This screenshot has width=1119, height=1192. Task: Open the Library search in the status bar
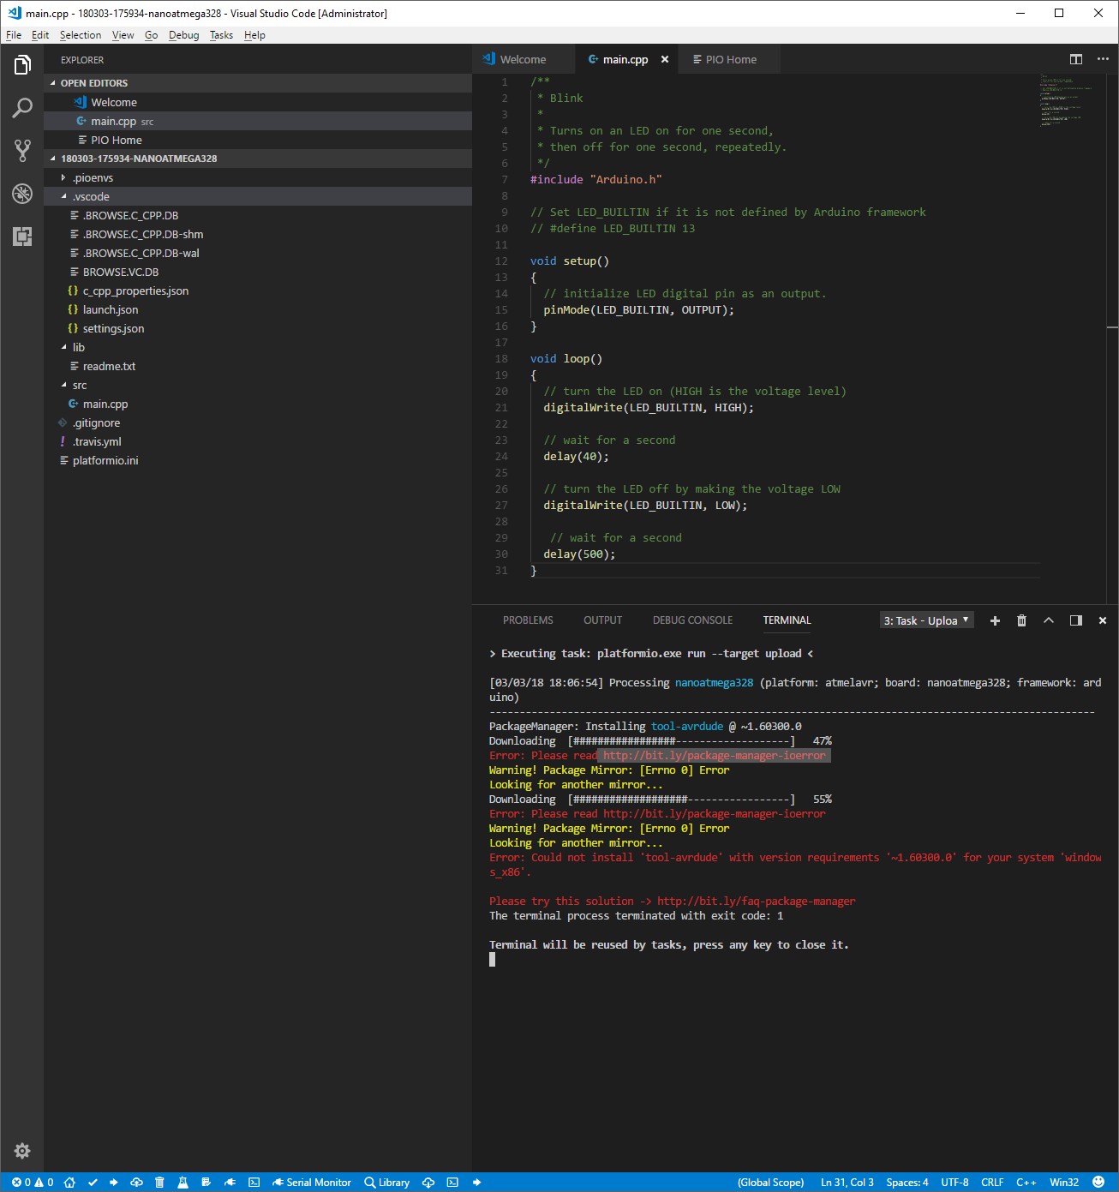click(387, 1183)
